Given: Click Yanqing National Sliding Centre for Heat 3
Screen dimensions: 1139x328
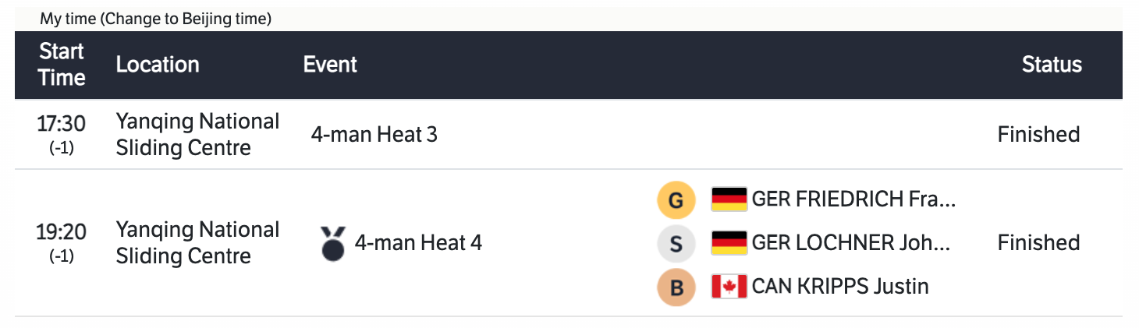Looking at the screenshot, I should point(197,135).
